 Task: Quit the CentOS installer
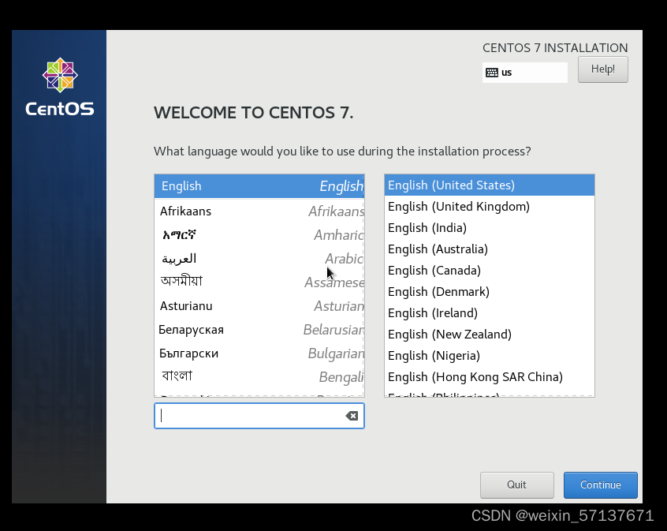coord(517,485)
